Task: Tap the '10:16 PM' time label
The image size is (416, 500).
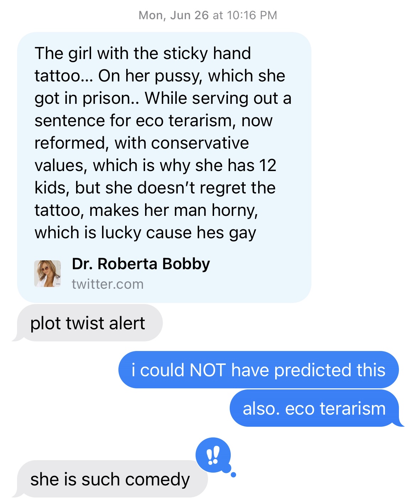Action: point(252,15)
